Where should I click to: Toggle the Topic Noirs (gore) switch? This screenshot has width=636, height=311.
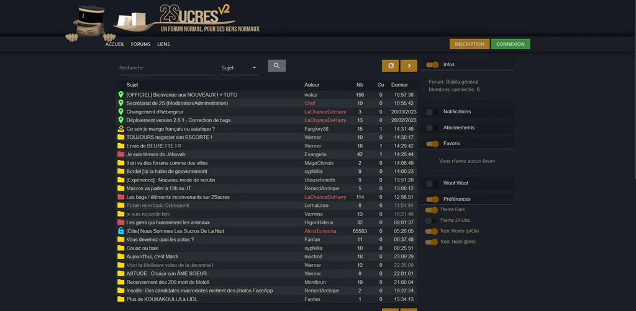[x=432, y=242]
